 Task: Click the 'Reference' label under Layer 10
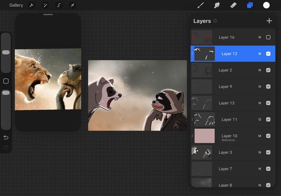tap(228, 140)
